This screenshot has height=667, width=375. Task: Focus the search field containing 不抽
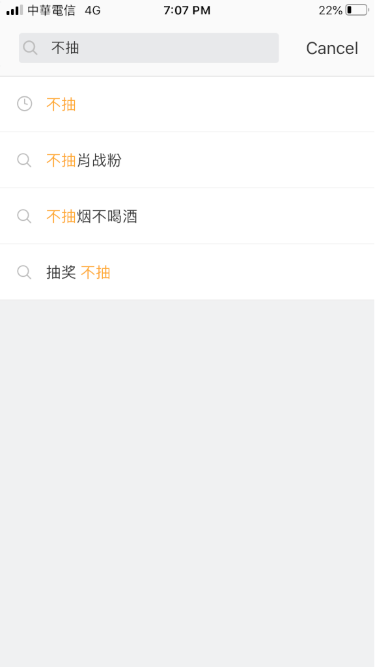coord(149,48)
